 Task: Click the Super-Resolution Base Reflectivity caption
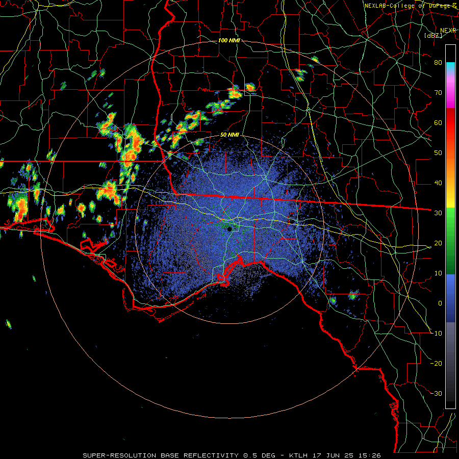pos(232,455)
